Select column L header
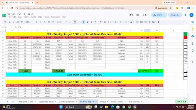 147,30
